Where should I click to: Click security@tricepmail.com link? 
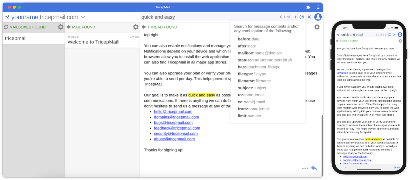[176, 134]
